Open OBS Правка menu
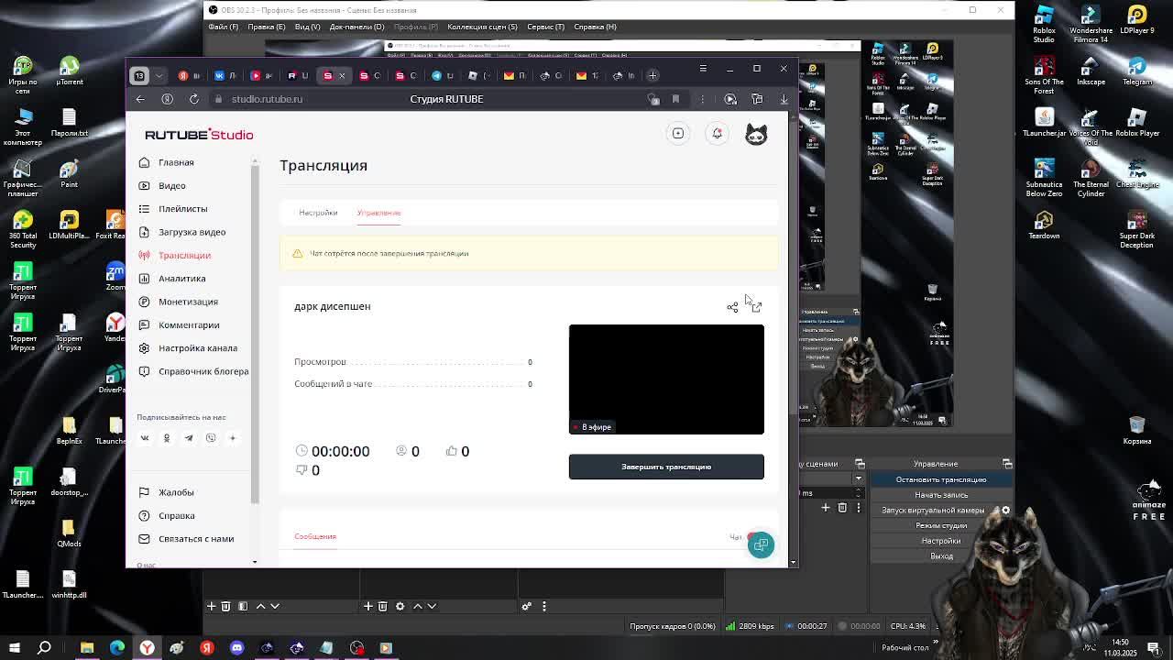1173x660 pixels. click(x=267, y=27)
